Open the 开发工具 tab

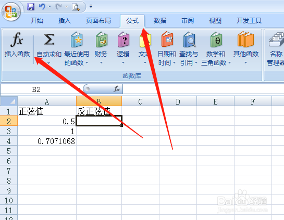click(x=249, y=21)
